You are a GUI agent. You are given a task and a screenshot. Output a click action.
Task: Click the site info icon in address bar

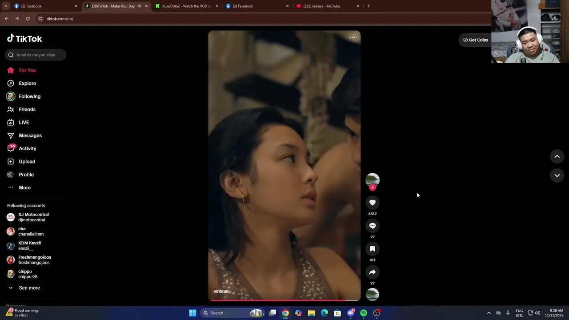coord(40,19)
